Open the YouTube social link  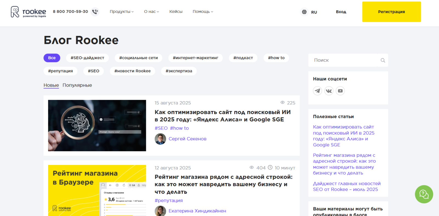pyautogui.click(x=340, y=91)
